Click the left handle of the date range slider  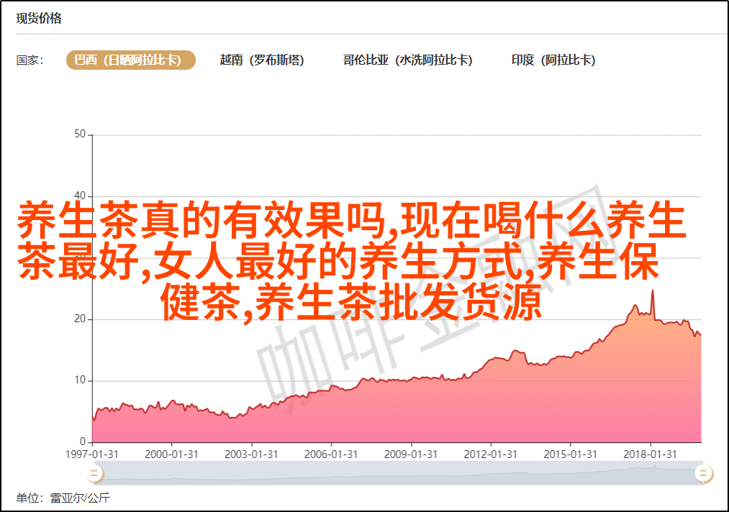point(94,472)
